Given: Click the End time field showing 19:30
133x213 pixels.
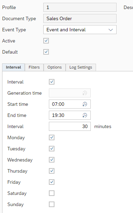Looking at the screenshot, I should click(70, 115).
